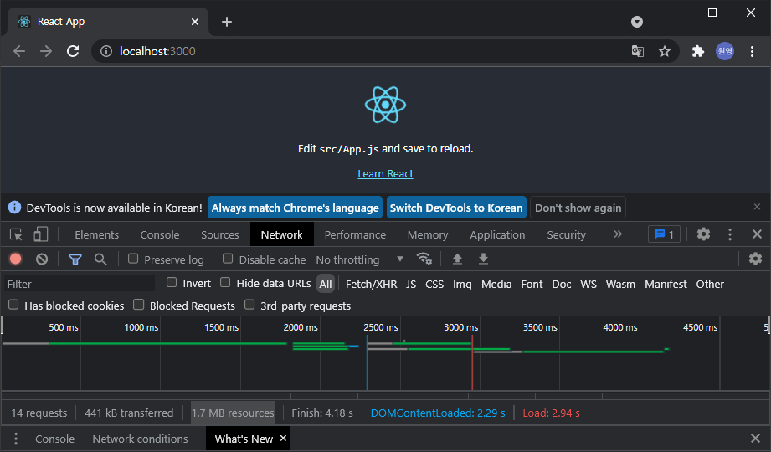This screenshot has height=452, width=771.
Task: Click Always match Chrome's language
Action: [295, 208]
